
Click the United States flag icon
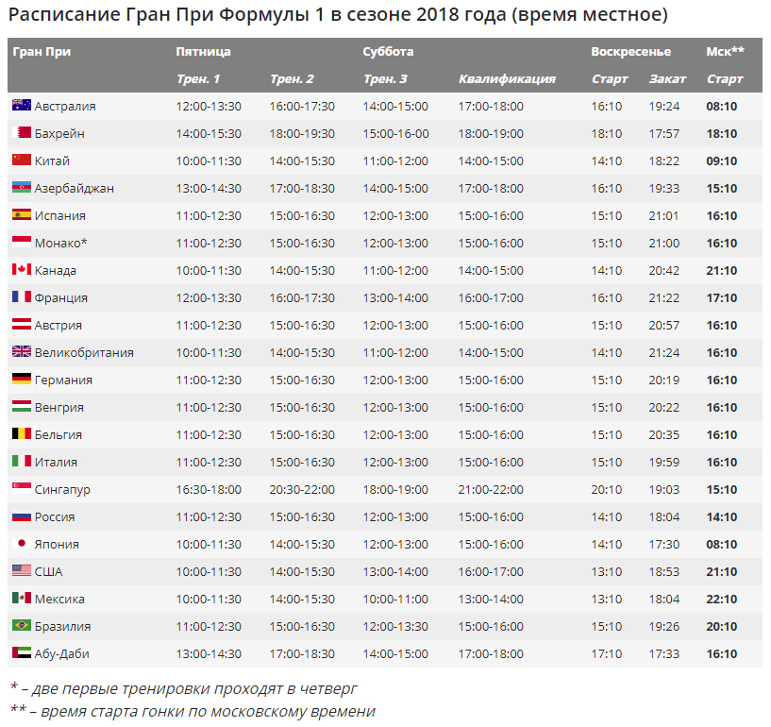22,570
